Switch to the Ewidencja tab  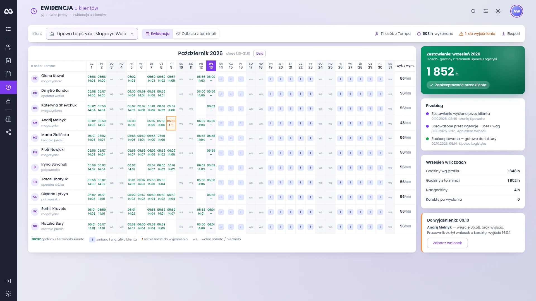[x=157, y=34]
